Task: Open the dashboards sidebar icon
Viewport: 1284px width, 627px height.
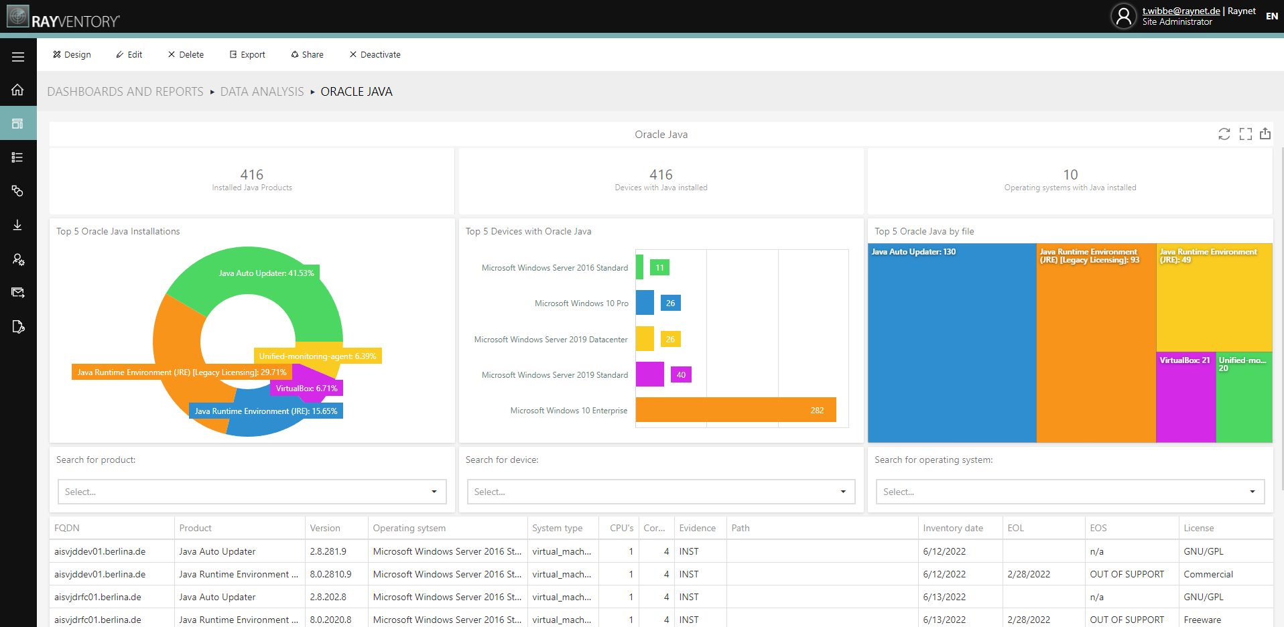Action: (x=18, y=123)
